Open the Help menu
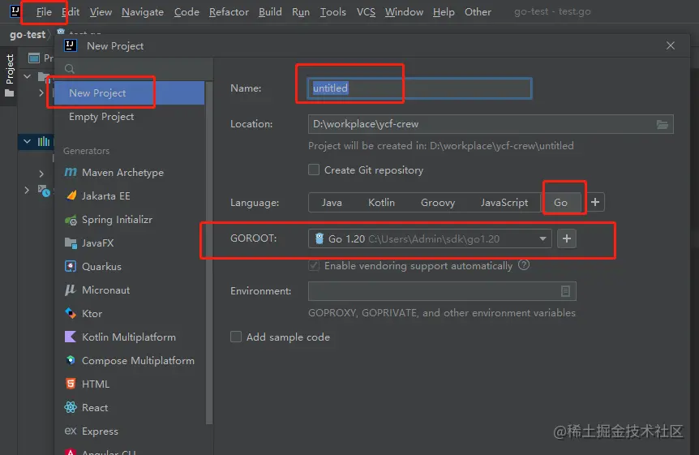The image size is (699, 455). (444, 12)
